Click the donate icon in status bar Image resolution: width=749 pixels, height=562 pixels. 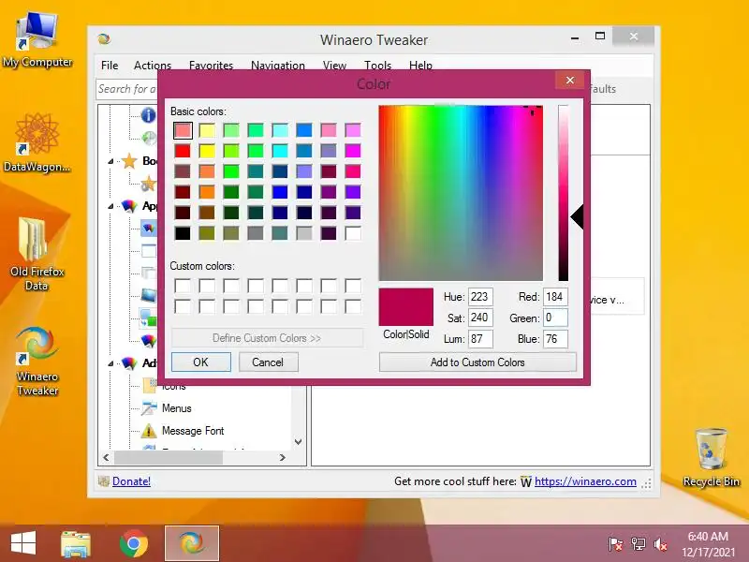(x=104, y=481)
